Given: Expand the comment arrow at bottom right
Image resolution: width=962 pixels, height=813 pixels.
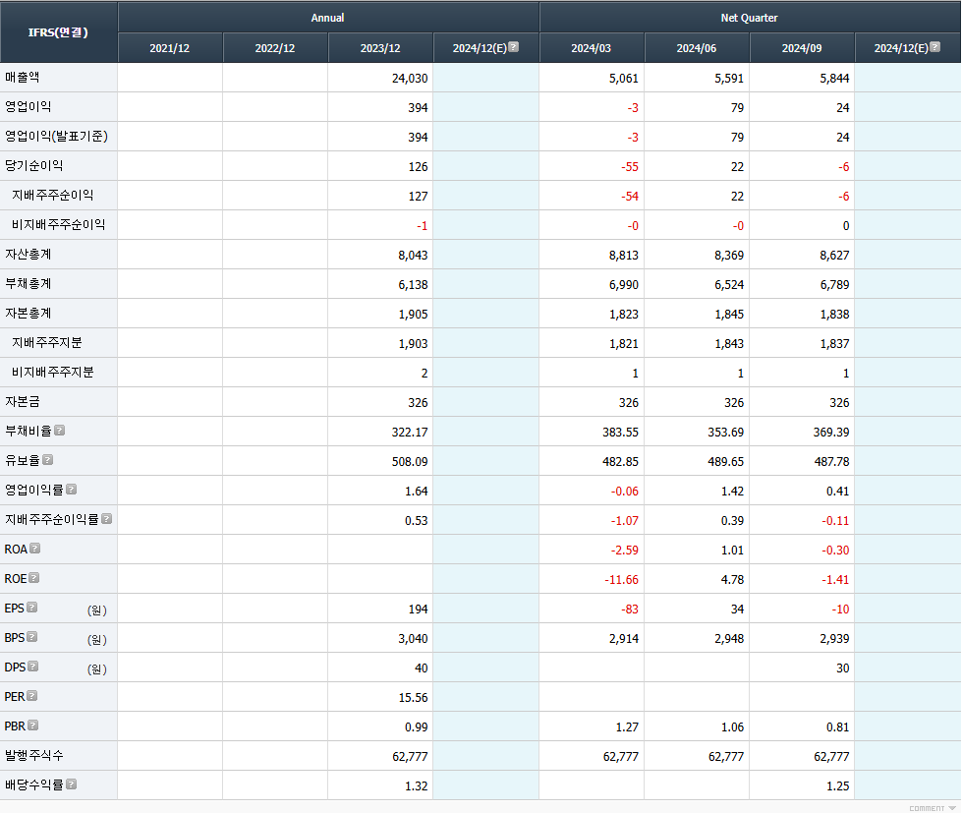Looking at the screenshot, I should [951, 808].
